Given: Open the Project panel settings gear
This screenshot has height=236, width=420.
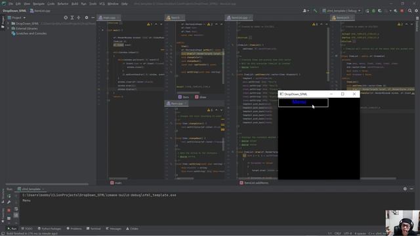Looking at the screenshot, I should pos(87,18).
